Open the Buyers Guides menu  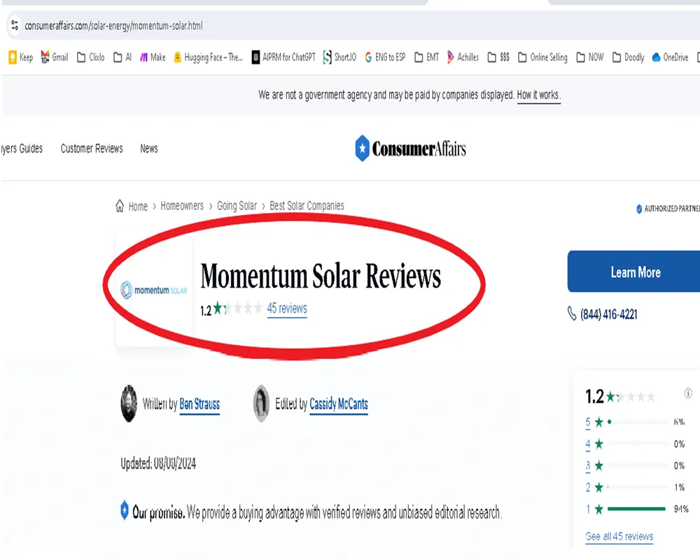coord(22,148)
